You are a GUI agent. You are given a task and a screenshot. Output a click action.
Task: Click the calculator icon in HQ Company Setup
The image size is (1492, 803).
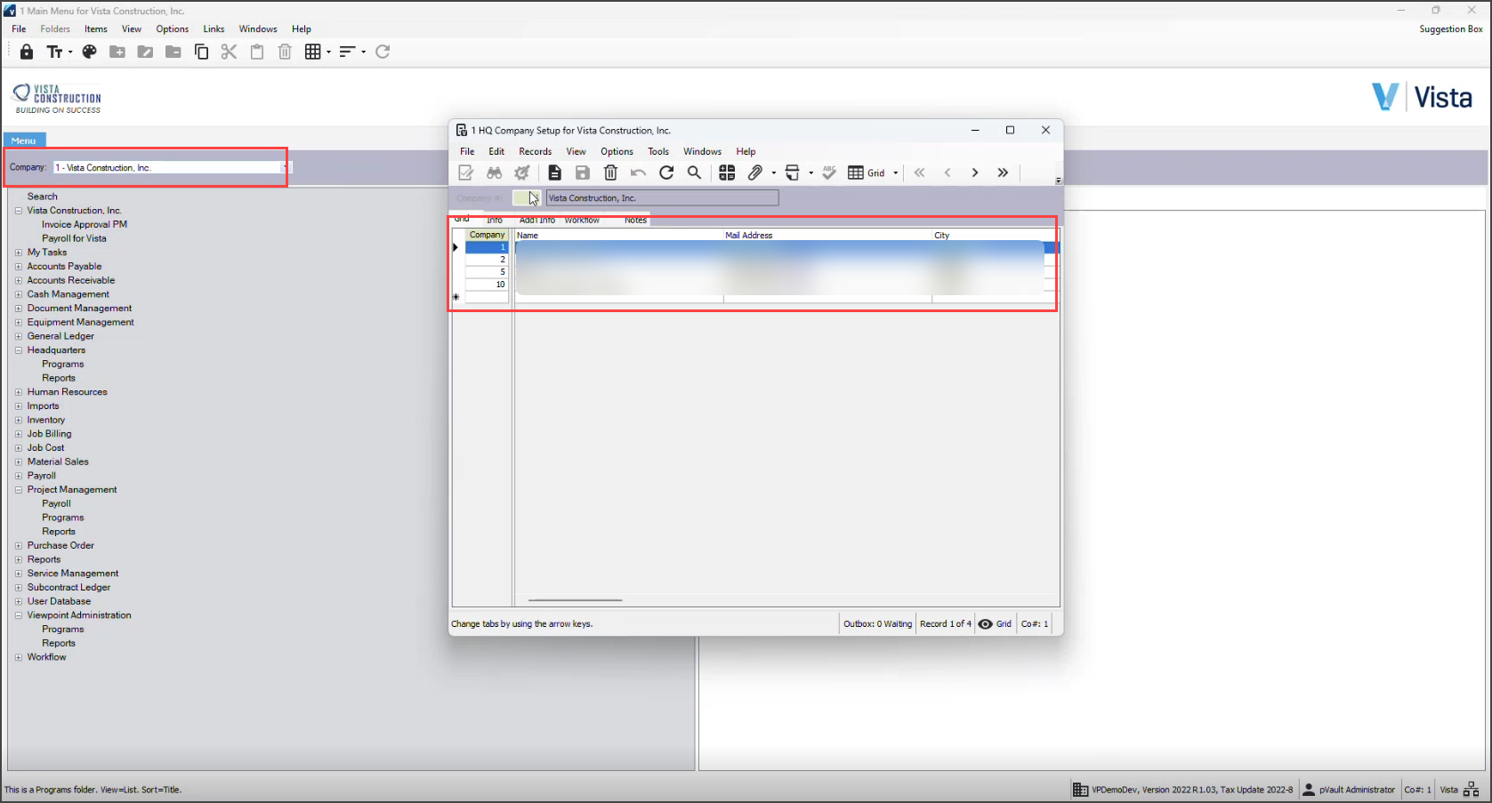[727, 173]
